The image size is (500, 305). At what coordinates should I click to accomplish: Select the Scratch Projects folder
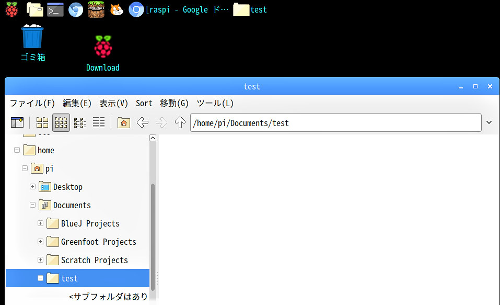(x=87, y=260)
